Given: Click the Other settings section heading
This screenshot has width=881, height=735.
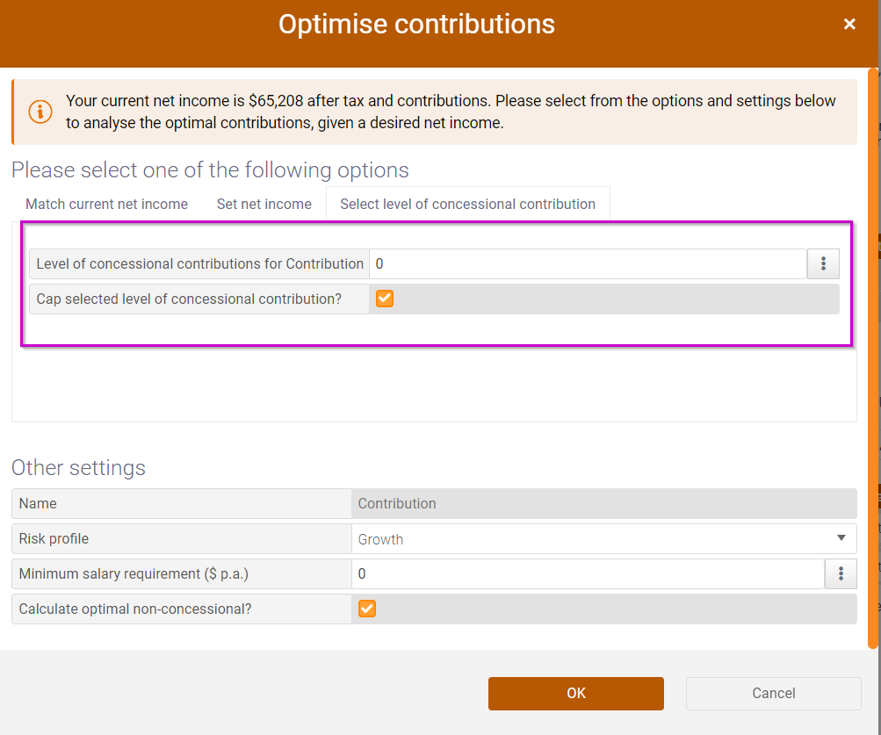Looking at the screenshot, I should tap(78, 467).
